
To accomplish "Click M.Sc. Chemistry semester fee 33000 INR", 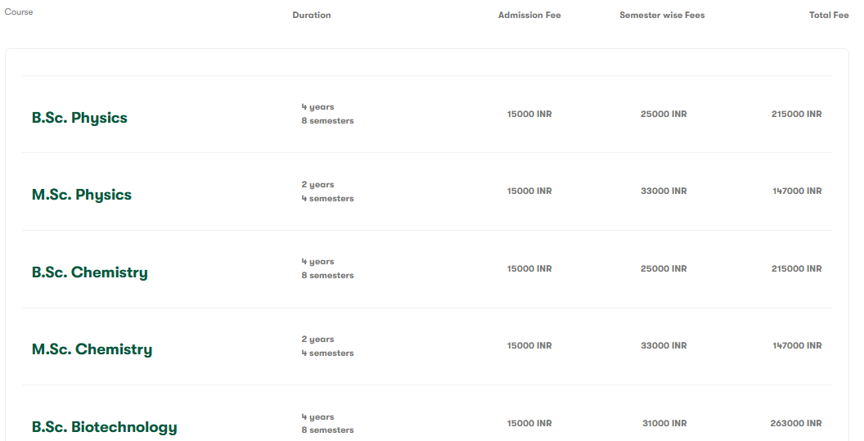I will (x=664, y=346).
